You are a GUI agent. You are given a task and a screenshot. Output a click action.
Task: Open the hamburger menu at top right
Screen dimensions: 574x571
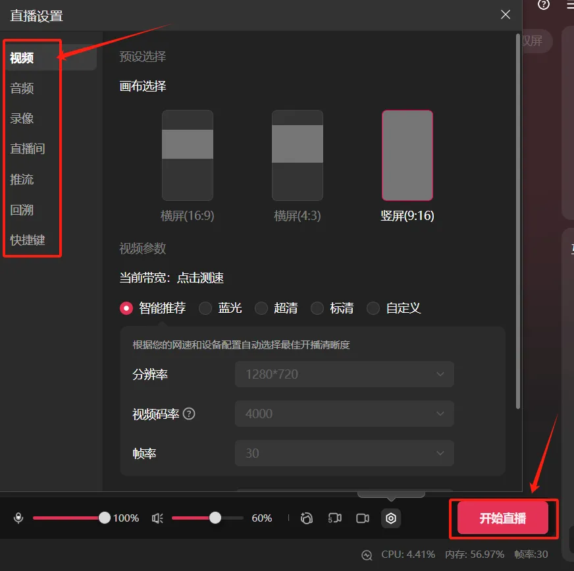point(570,5)
